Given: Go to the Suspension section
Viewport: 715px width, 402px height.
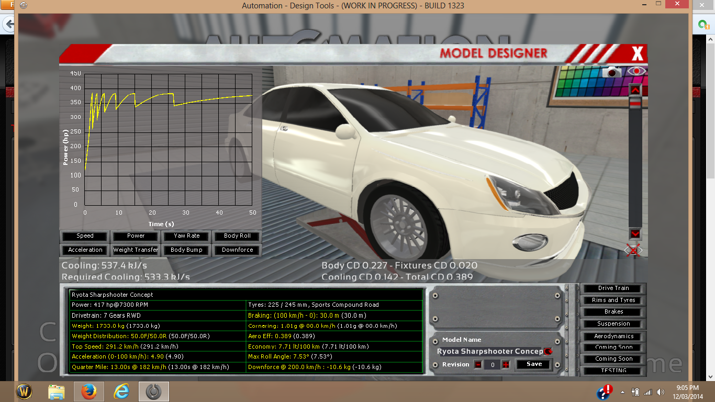Looking at the screenshot, I should pos(613,324).
